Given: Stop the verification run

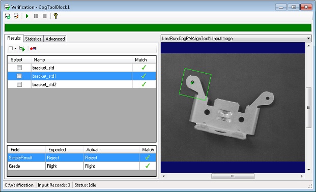Looking at the screenshot, I should pos(45,16).
